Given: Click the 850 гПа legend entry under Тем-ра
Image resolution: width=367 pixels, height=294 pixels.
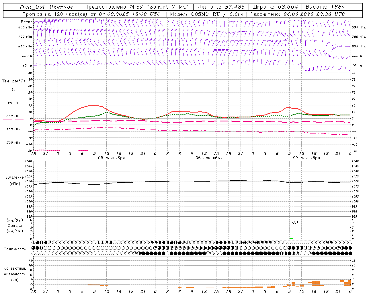Looking at the screenshot, I should [13, 116].
